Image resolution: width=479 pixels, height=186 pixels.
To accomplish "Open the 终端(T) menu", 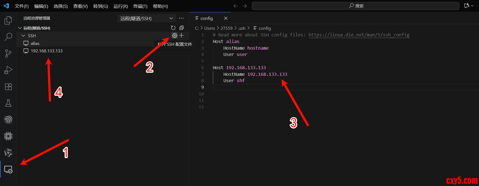I will 140,6.
